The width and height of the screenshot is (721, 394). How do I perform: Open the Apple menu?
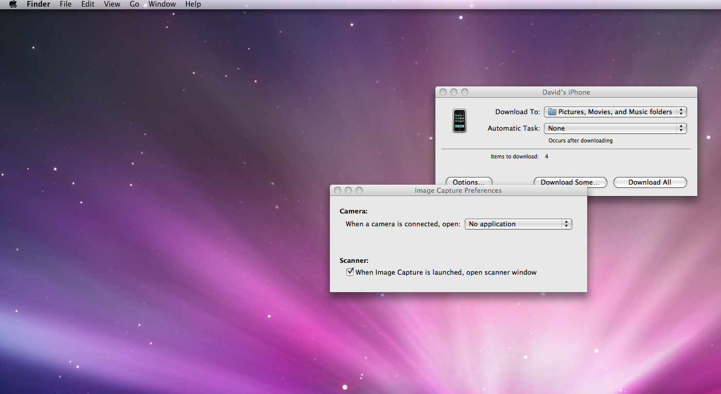point(13,4)
